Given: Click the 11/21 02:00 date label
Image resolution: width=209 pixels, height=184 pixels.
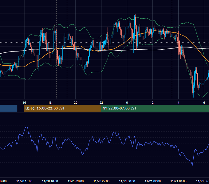Looking at the screenshot, I should (153, 181).
